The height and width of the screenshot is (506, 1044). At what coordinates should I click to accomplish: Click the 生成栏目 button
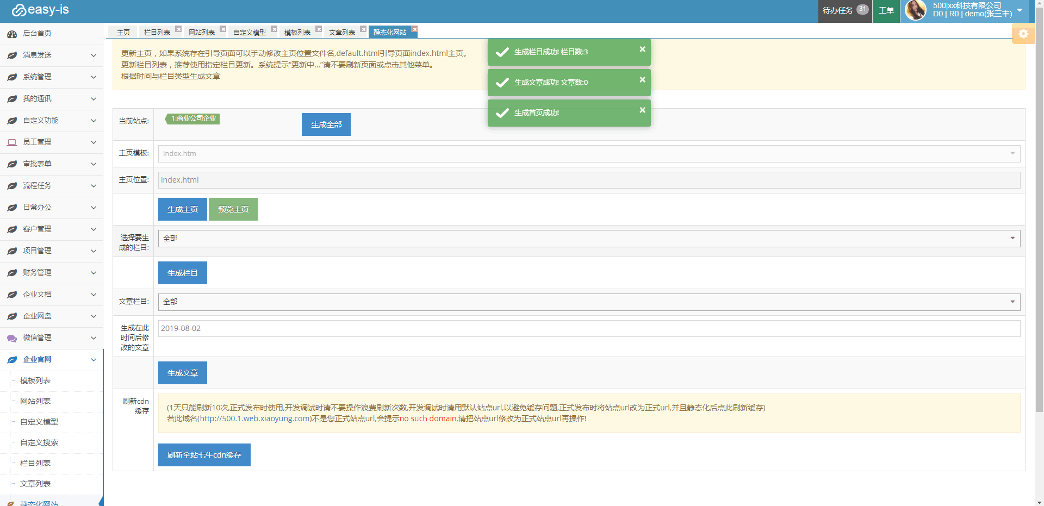click(x=183, y=273)
